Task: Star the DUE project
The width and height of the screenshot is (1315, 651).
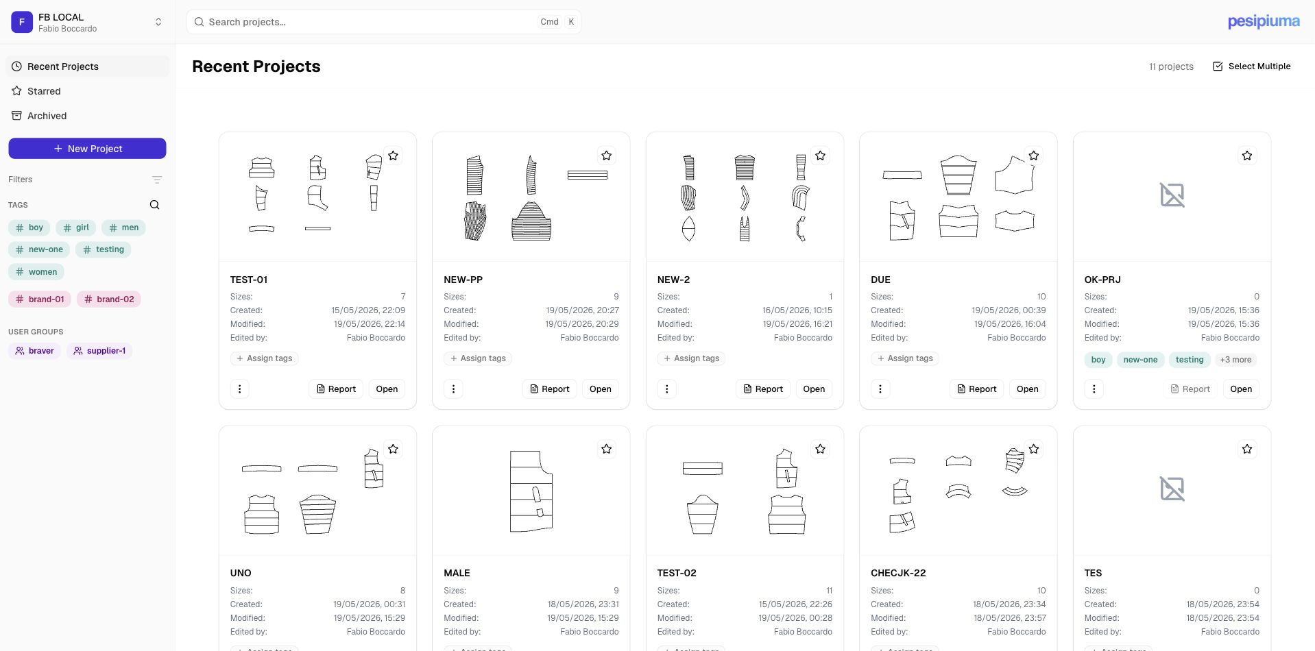Action: pos(1034,156)
